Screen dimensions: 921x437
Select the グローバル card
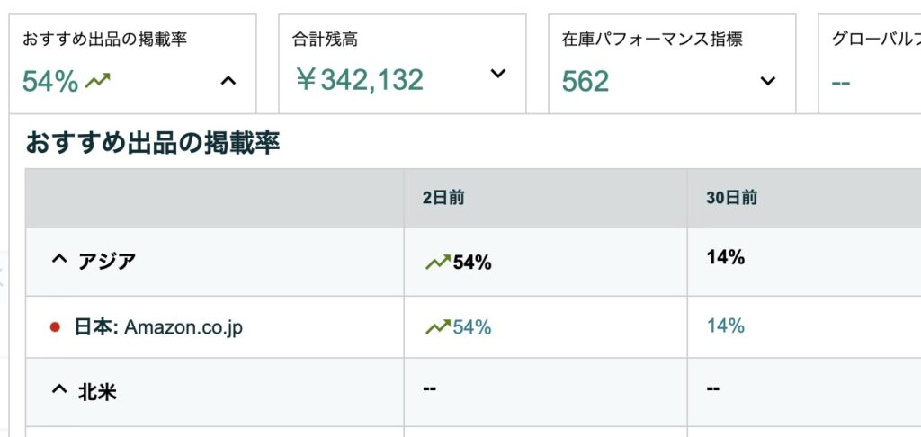click(x=870, y=64)
